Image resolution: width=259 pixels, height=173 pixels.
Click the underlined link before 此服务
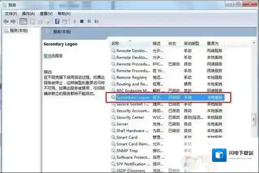coord(47,56)
